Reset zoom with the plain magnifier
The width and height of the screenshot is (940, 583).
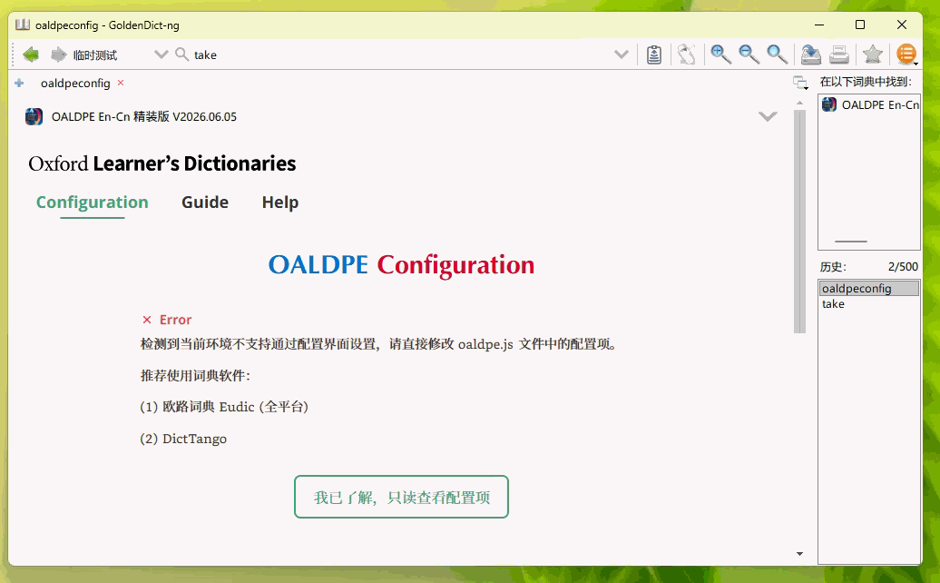(x=777, y=54)
